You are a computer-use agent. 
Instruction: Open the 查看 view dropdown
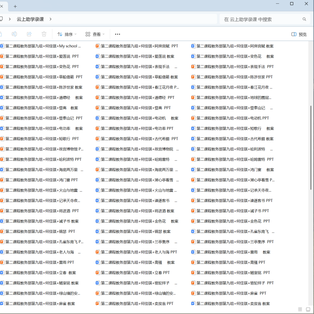95,34
